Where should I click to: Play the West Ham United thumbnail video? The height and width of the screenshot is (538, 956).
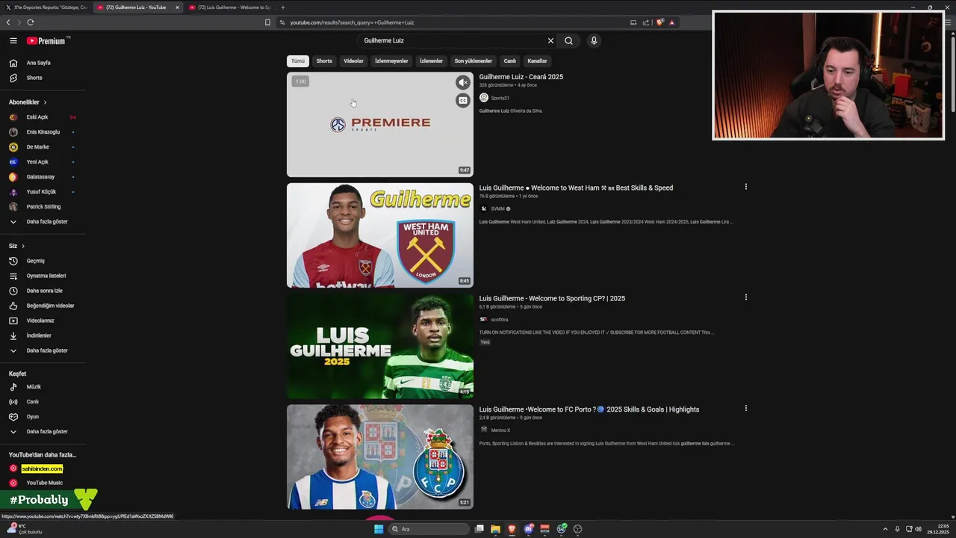click(x=380, y=235)
